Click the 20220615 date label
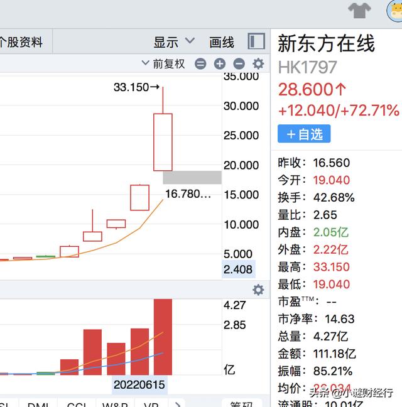 pos(139,384)
